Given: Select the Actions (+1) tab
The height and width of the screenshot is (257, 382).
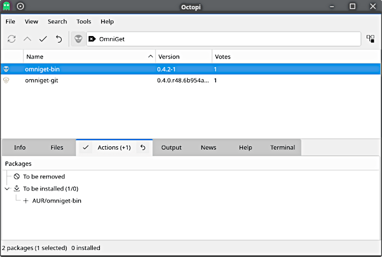Looking at the screenshot, I should 114,147.
